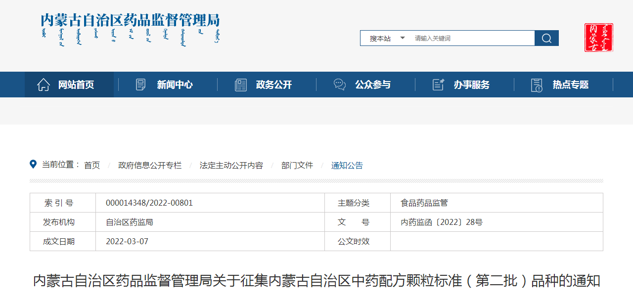Click the 法定主动公开内容 breadcrumb link

coord(231,165)
